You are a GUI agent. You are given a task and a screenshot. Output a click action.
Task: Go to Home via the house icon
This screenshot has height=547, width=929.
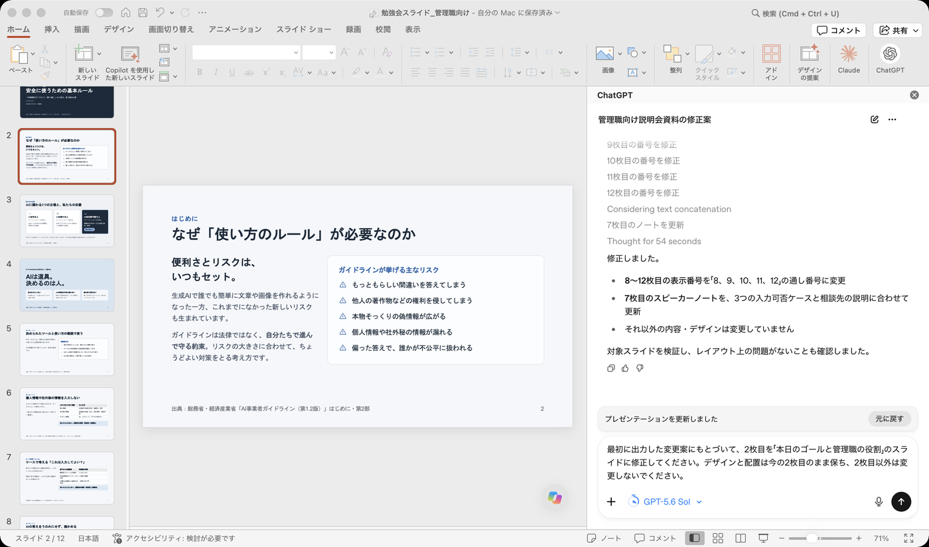125,13
